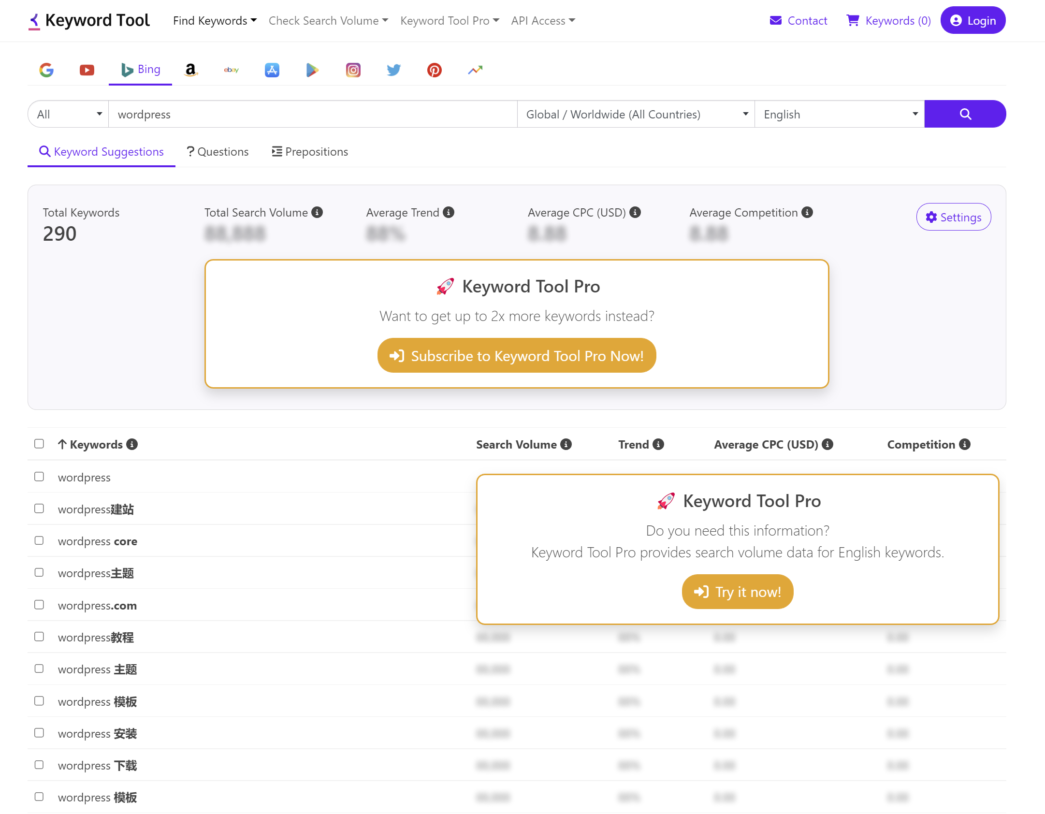
Task: Click the Try it now button
Action: 738,592
